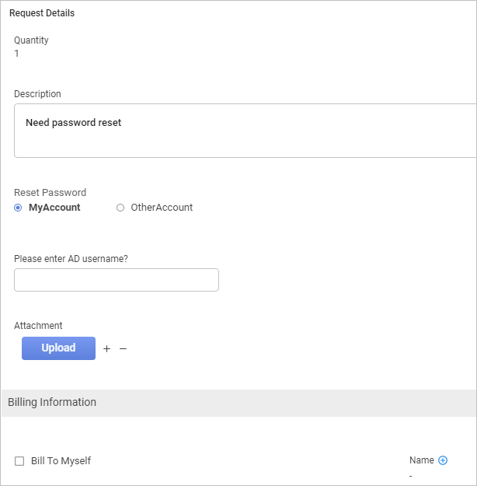The height and width of the screenshot is (486, 477).
Task: Click the Name label in billing section
Action: [x=421, y=460]
